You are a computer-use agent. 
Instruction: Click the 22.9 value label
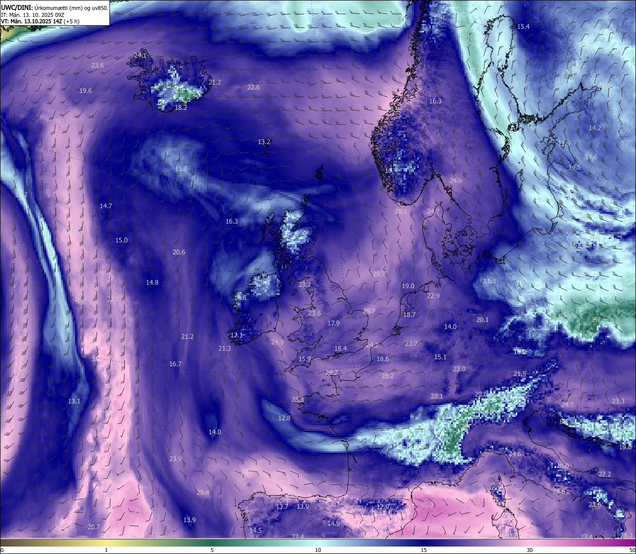click(x=433, y=296)
